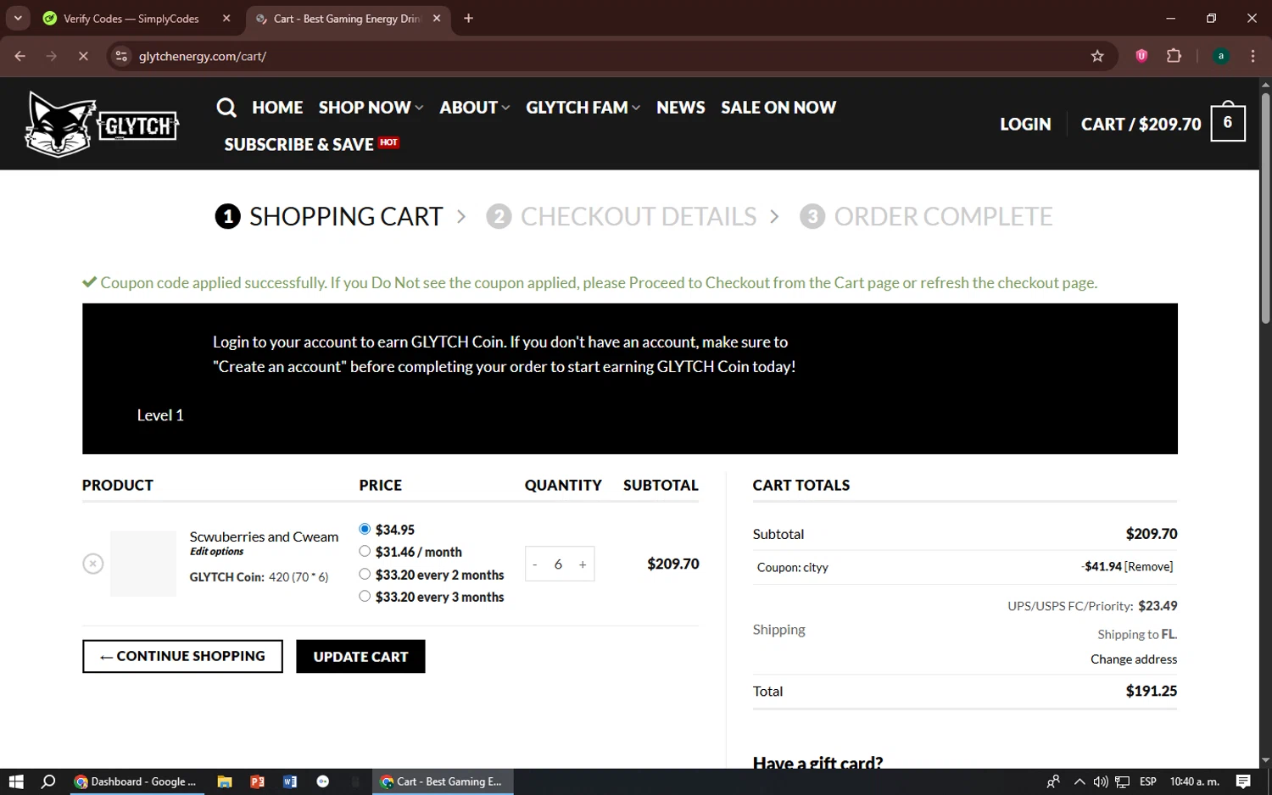The image size is (1272, 795).
Task: Open the notification center icon
Action: pos(1243,781)
